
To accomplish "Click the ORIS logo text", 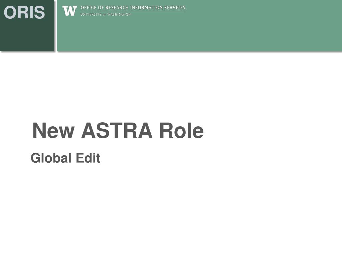I will point(24,12).
